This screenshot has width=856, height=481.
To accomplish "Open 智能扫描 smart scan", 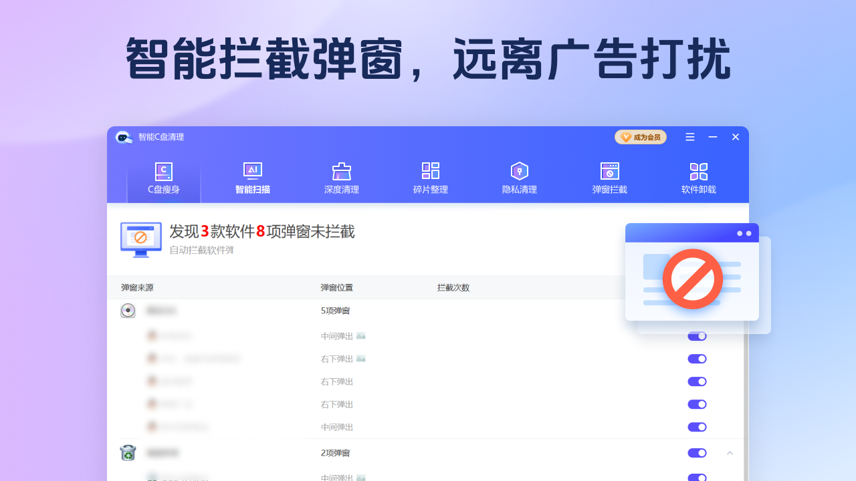I will coord(252,171).
